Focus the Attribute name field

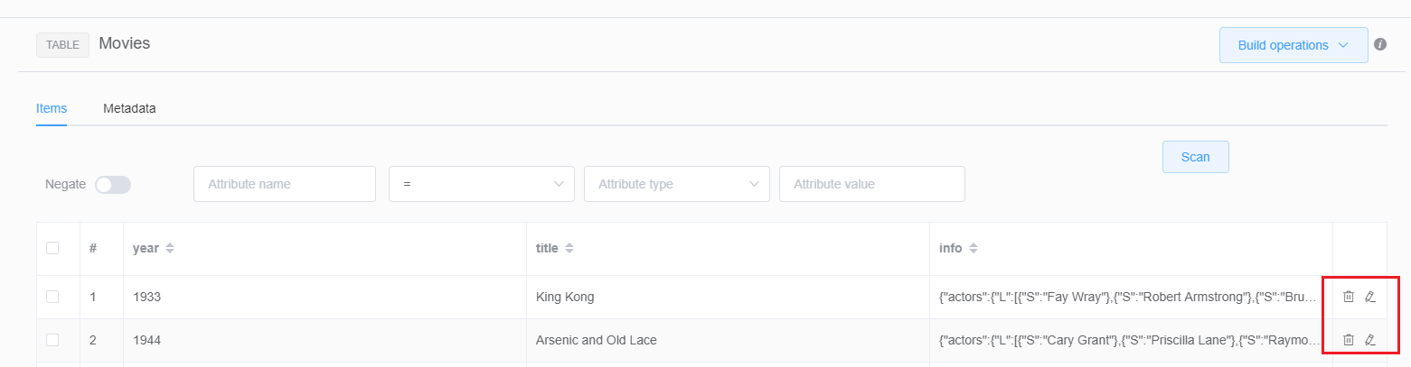[x=284, y=184]
